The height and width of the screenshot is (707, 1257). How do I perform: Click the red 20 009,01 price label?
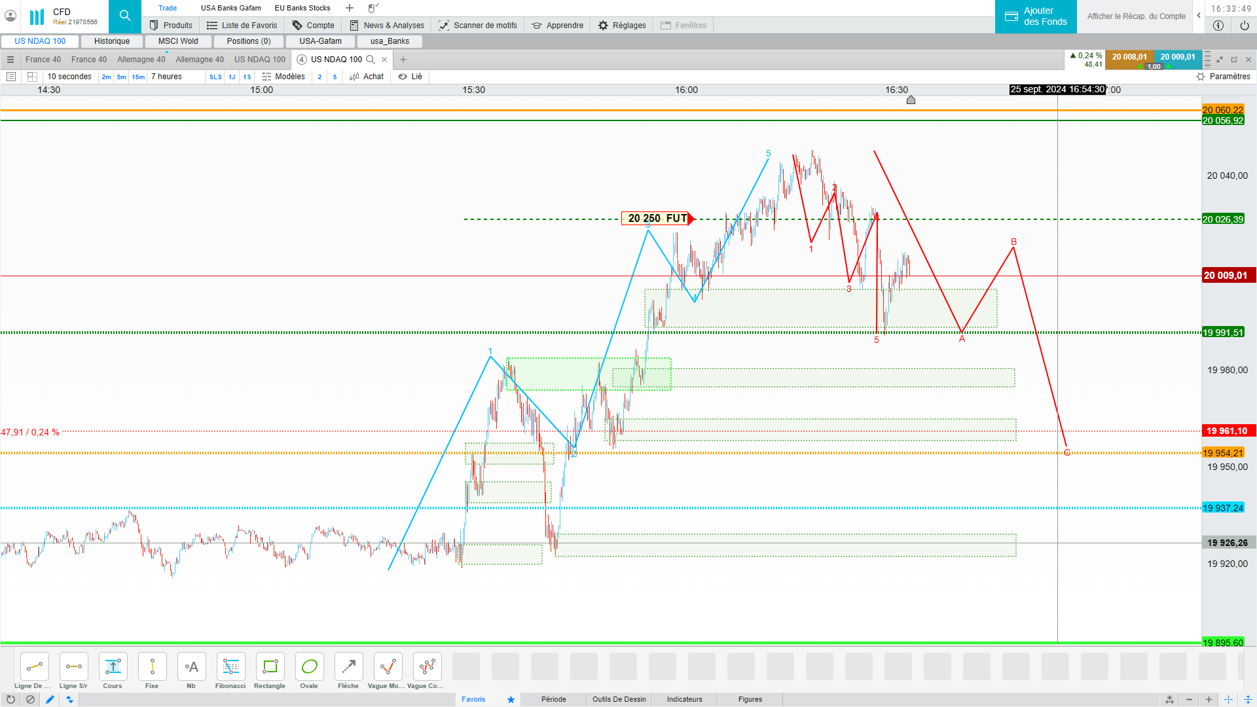1228,276
